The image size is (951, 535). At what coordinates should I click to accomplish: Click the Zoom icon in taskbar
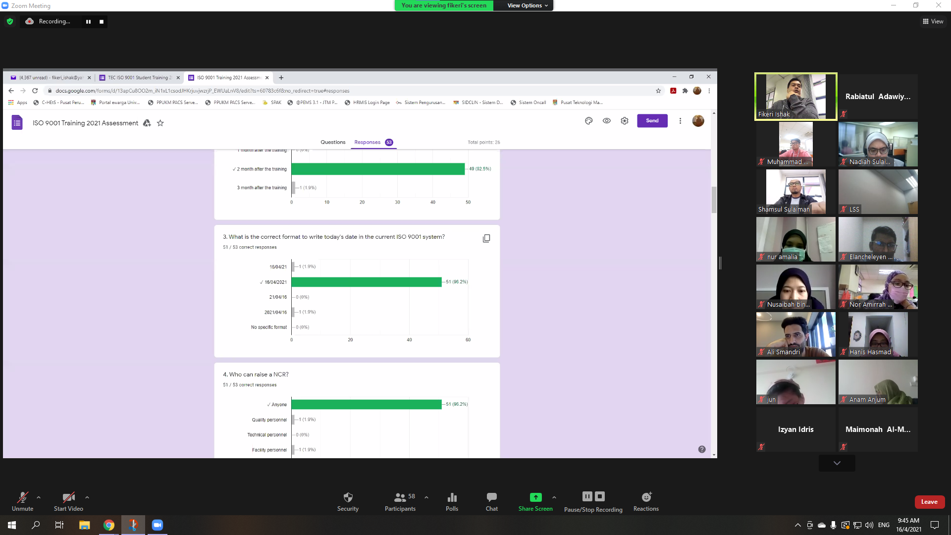(x=158, y=525)
